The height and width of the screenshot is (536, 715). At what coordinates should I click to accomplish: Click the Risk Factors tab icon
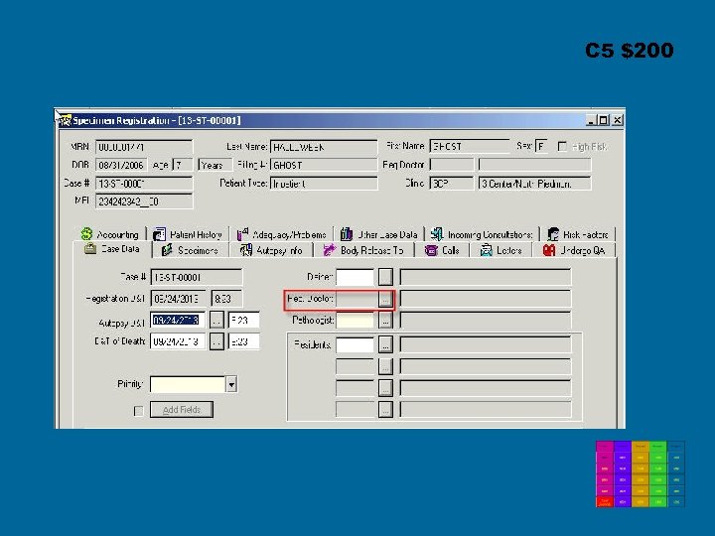553,234
